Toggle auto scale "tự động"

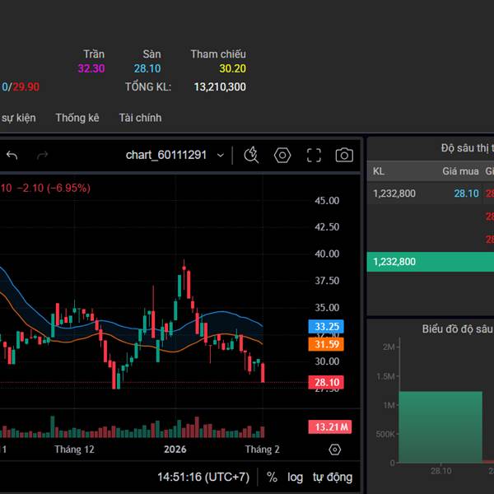tap(332, 477)
